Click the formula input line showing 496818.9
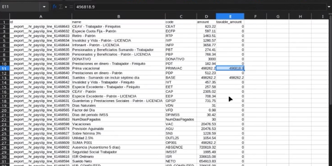 200,7
